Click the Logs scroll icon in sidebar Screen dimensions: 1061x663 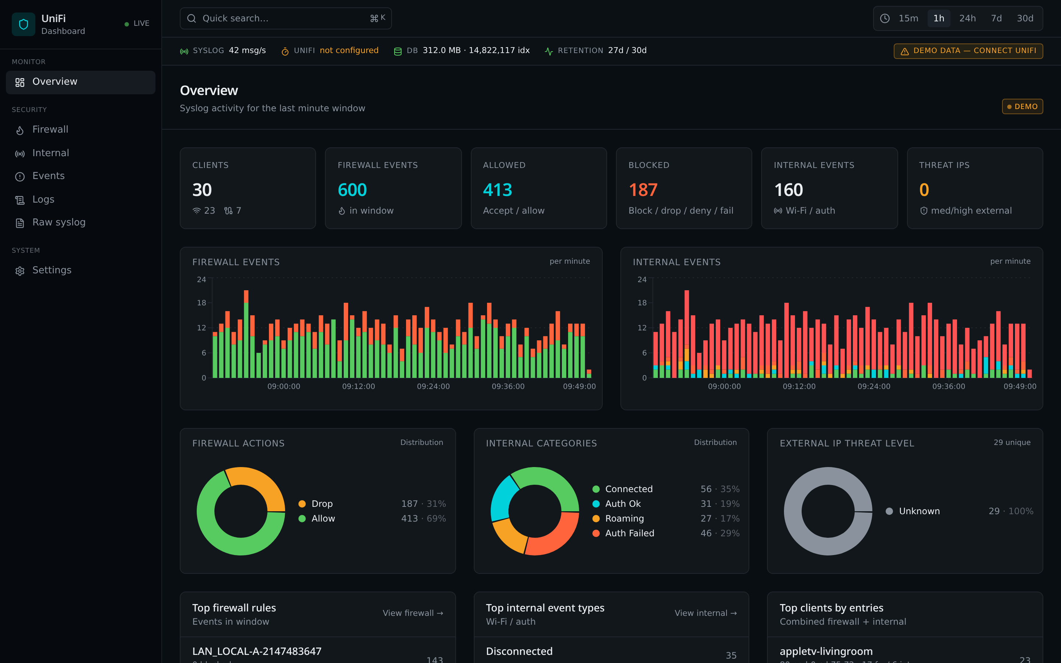(20, 200)
